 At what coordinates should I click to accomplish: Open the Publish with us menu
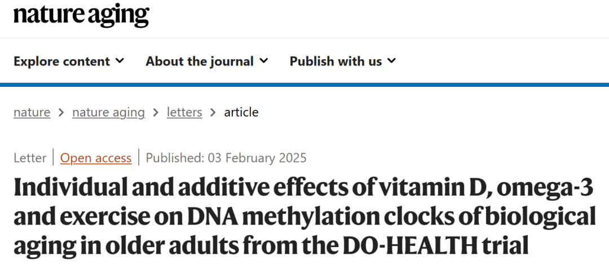tap(336, 61)
